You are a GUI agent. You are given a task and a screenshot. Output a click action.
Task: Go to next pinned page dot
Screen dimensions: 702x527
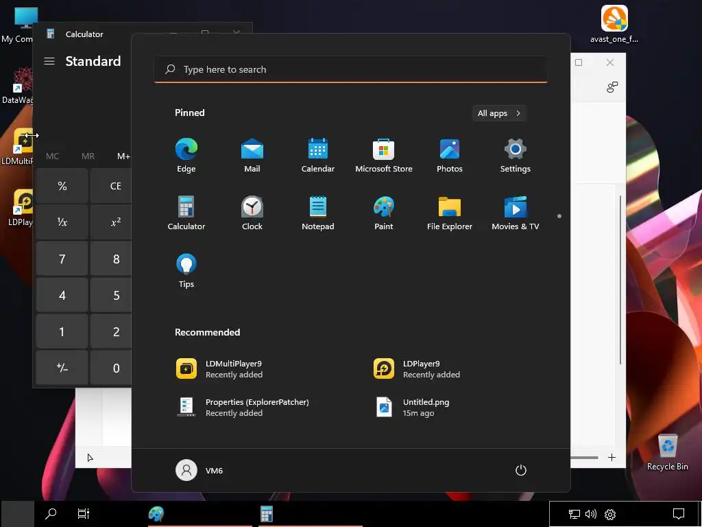point(559,216)
